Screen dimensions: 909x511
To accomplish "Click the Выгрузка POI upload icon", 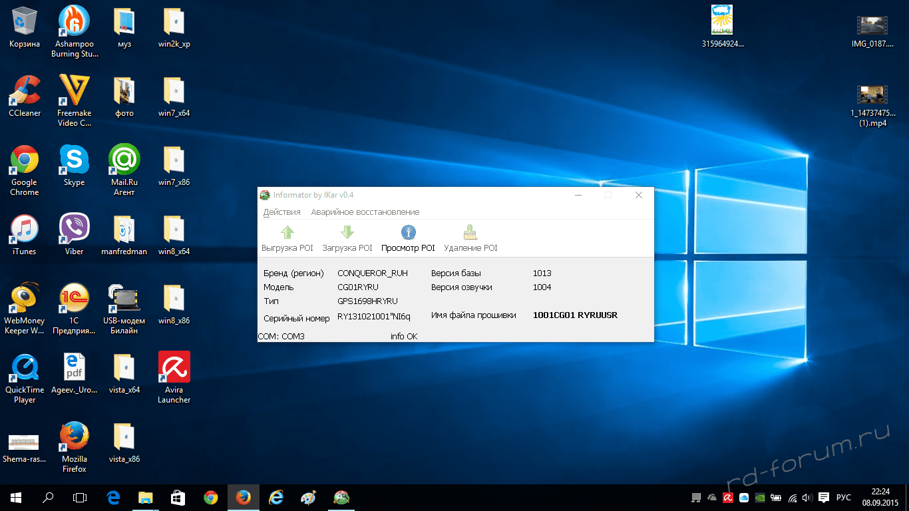I will (287, 233).
